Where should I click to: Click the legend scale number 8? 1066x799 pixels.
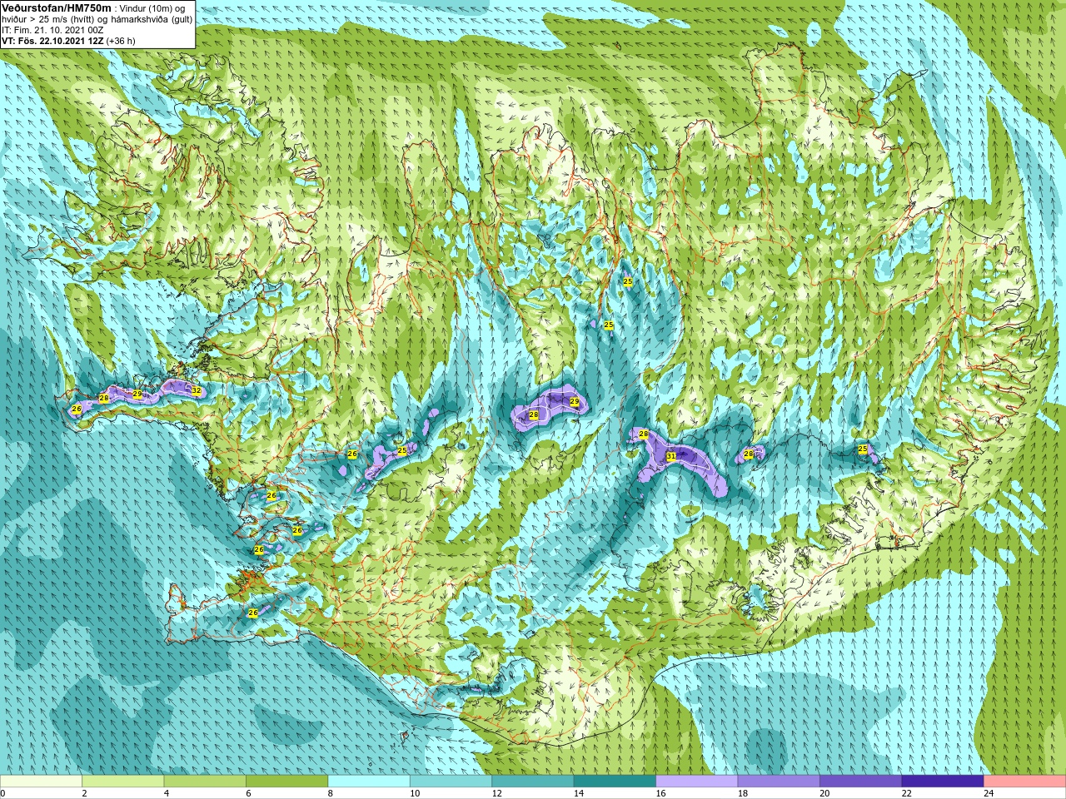(x=331, y=793)
